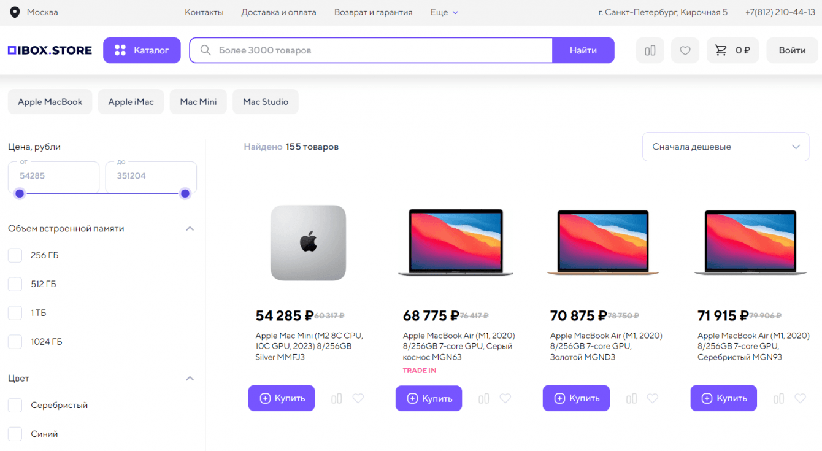The width and height of the screenshot is (822, 451).
Task: Expand the Еще menu in the top bar
Action: [x=444, y=12]
